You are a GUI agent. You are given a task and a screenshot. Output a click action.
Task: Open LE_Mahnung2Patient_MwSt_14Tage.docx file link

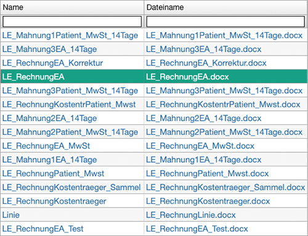click(x=224, y=132)
